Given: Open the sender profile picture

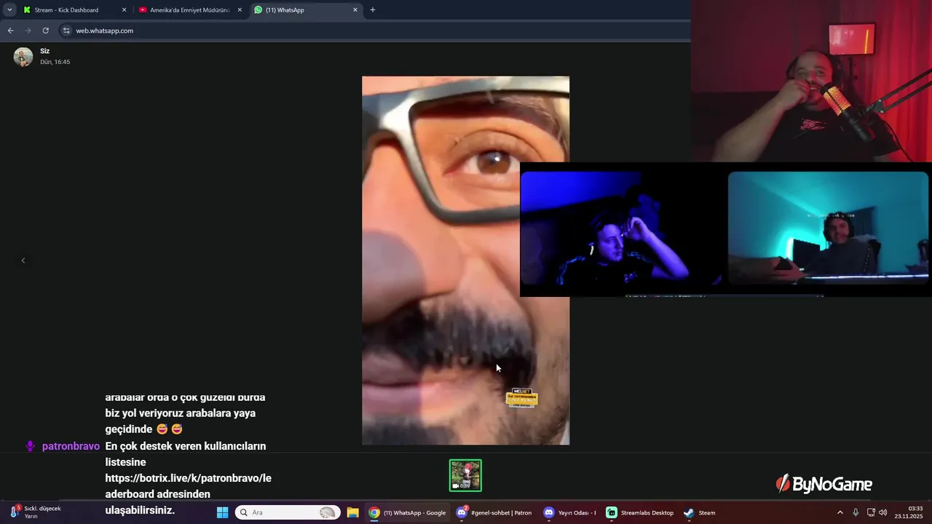Looking at the screenshot, I should click(23, 57).
